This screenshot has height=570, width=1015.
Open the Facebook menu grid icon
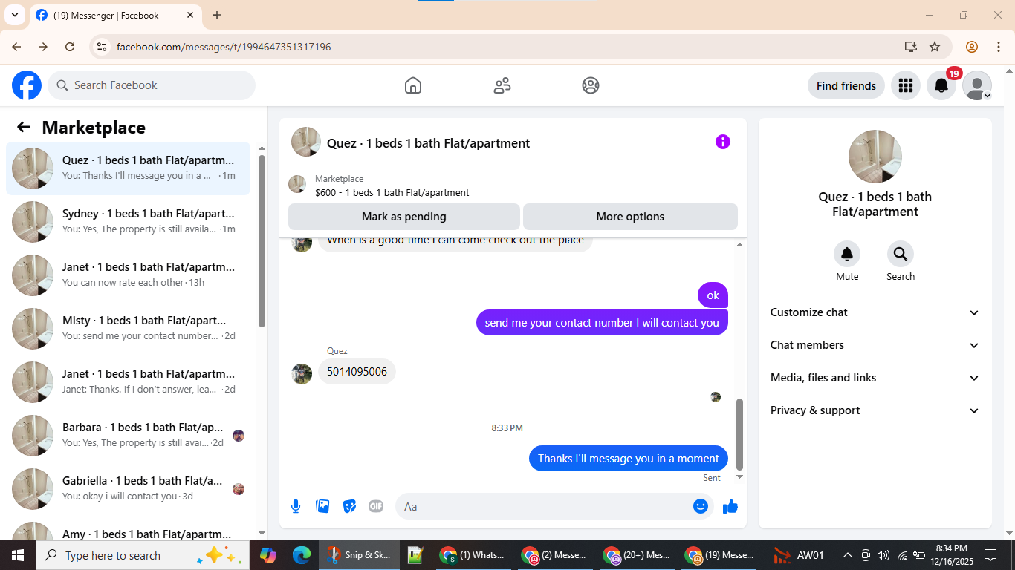905,85
